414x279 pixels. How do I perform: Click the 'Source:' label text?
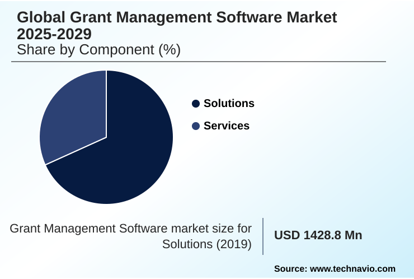pos(290,269)
